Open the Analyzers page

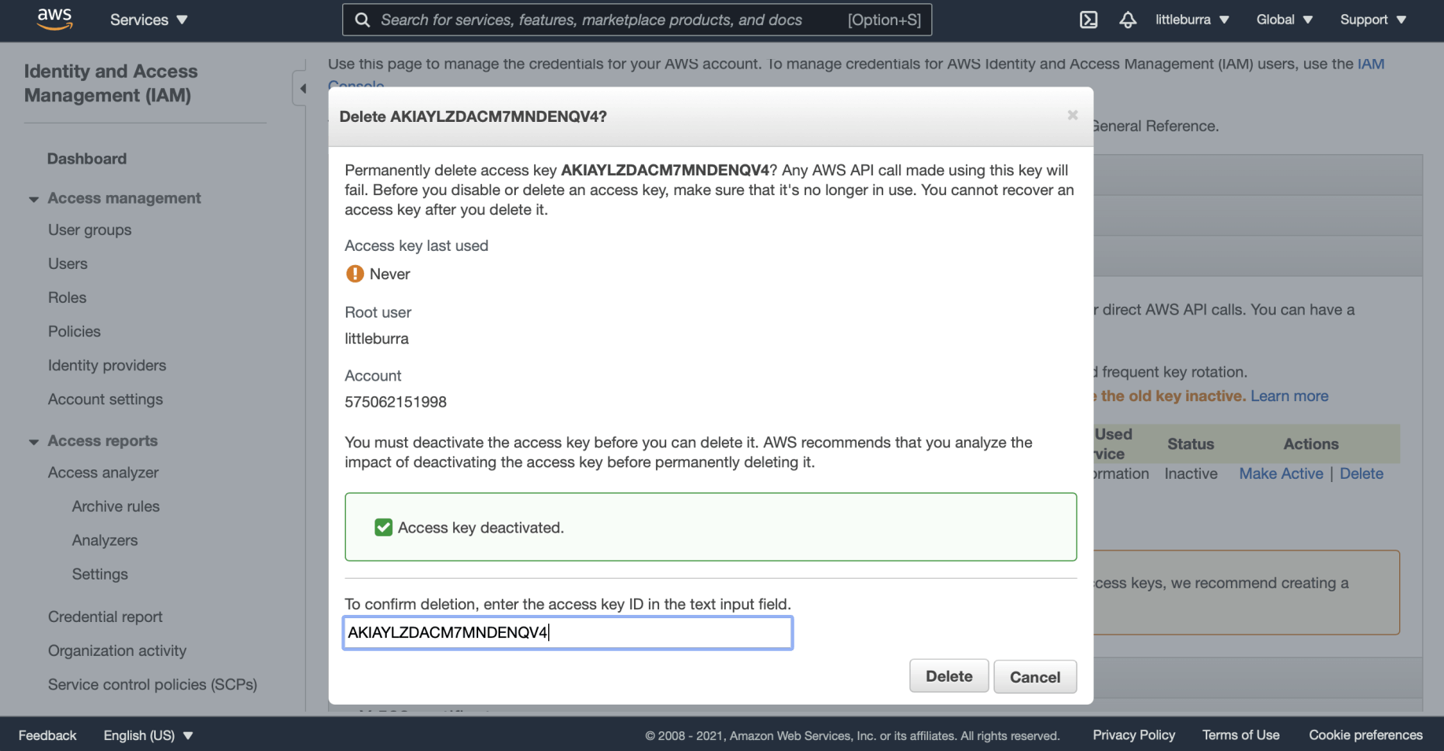[105, 539]
